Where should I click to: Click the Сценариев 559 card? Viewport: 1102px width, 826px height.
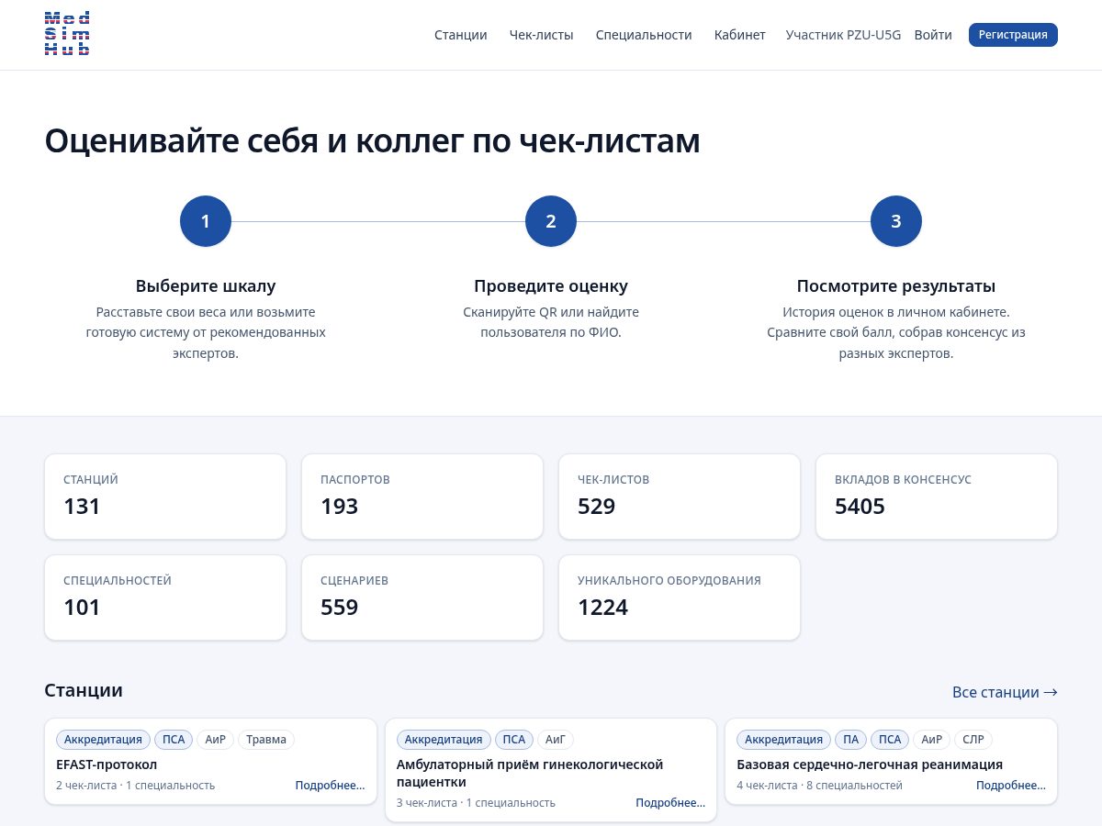tap(422, 597)
